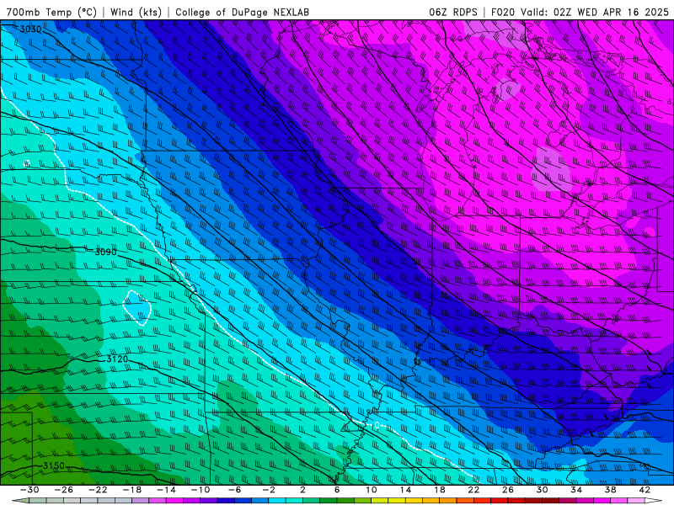The image size is (674, 505).
Task: Click the −30 value on the color scale
Action: pyautogui.click(x=29, y=490)
